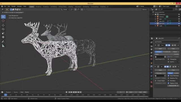181x102 pixels.
Task: Open the Object Data mesh properties tab
Action: pos(152,79)
